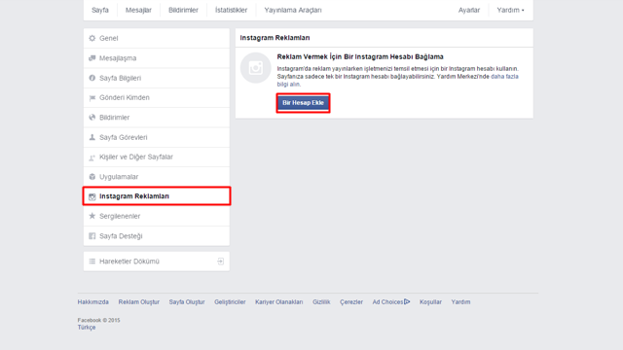Click the Sayfa Oluştur footer link
This screenshot has width=623, height=350.
coord(187,302)
